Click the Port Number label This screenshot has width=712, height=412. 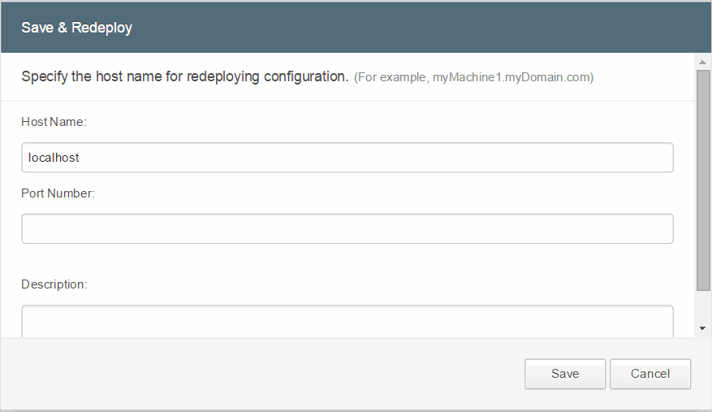click(x=58, y=193)
